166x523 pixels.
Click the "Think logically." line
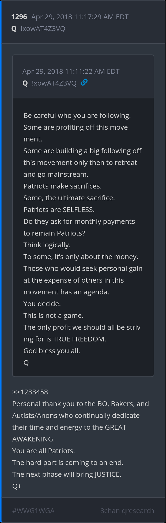(47, 245)
